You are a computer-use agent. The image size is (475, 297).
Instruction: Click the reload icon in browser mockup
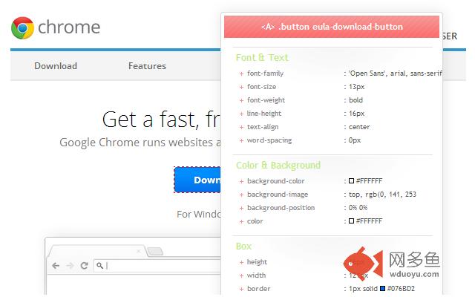(x=84, y=266)
